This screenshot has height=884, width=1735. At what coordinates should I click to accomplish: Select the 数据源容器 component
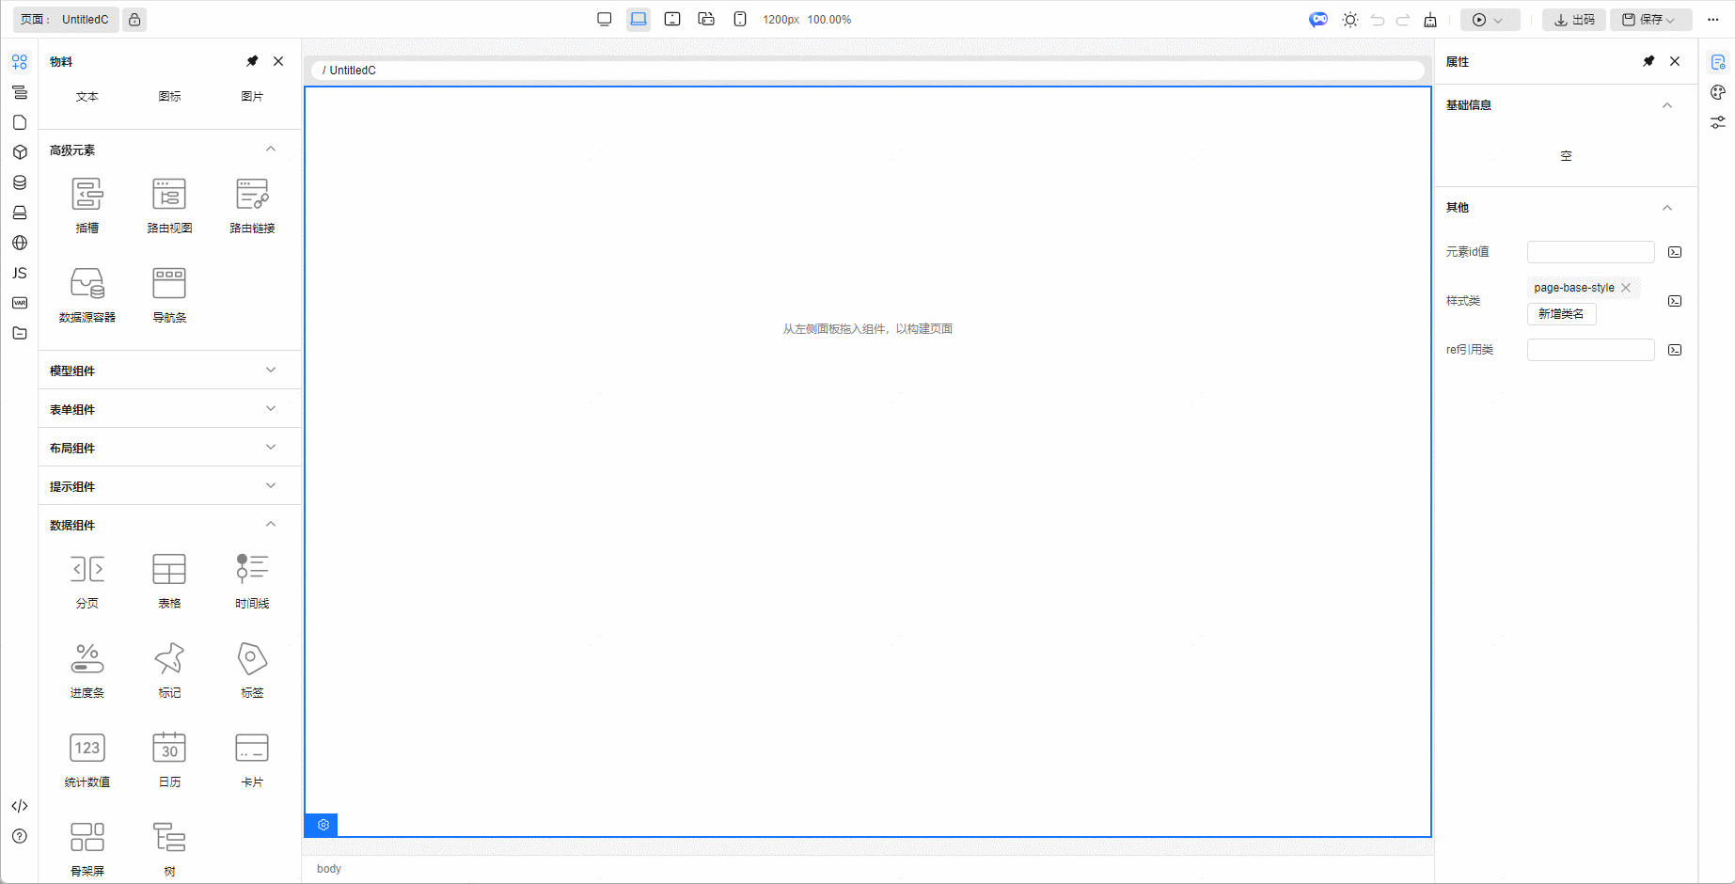(87, 294)
